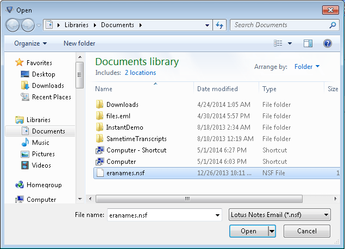Click the horizontal scroll left arrow
The image size is (345, 249).
tap(90, 199)
